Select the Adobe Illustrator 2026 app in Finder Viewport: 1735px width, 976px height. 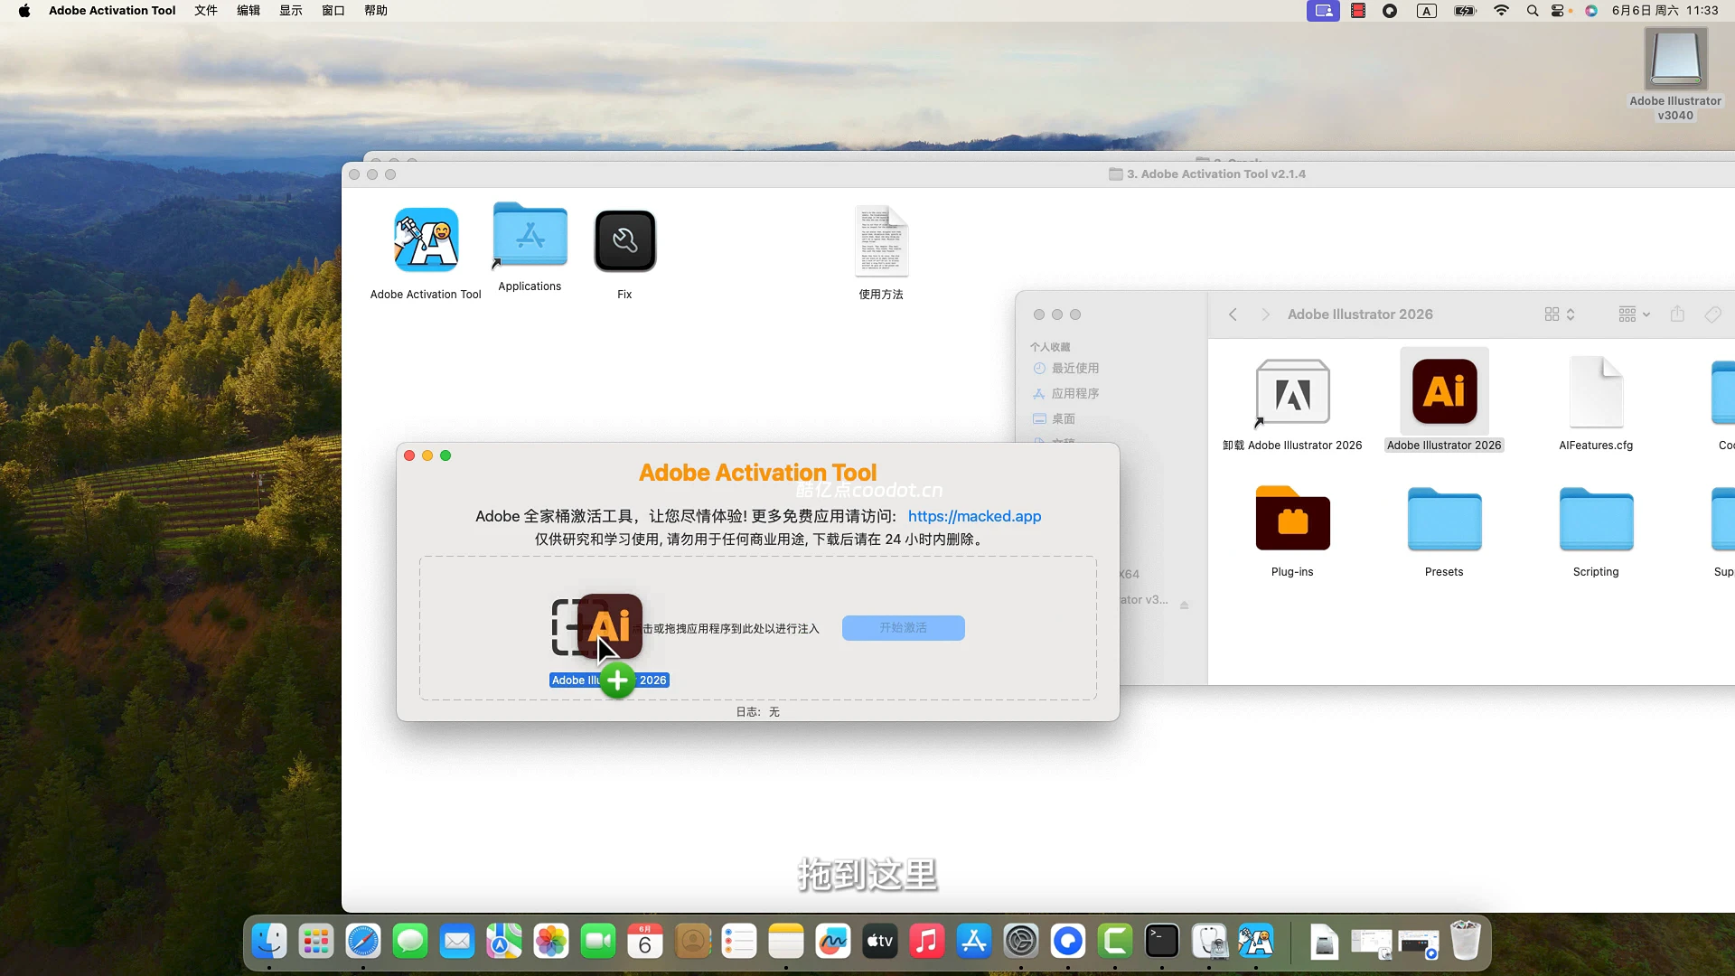point(1444,391)
